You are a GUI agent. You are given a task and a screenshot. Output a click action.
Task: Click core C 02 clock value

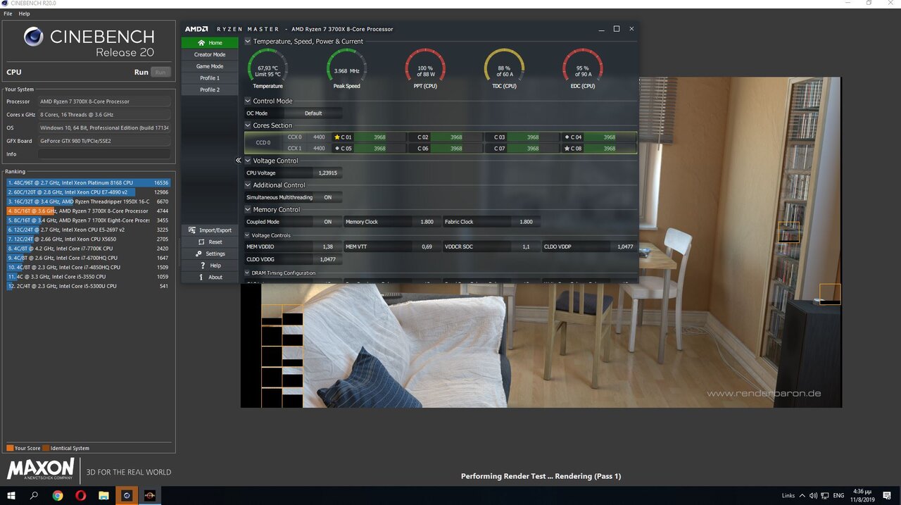coord(456,137)
